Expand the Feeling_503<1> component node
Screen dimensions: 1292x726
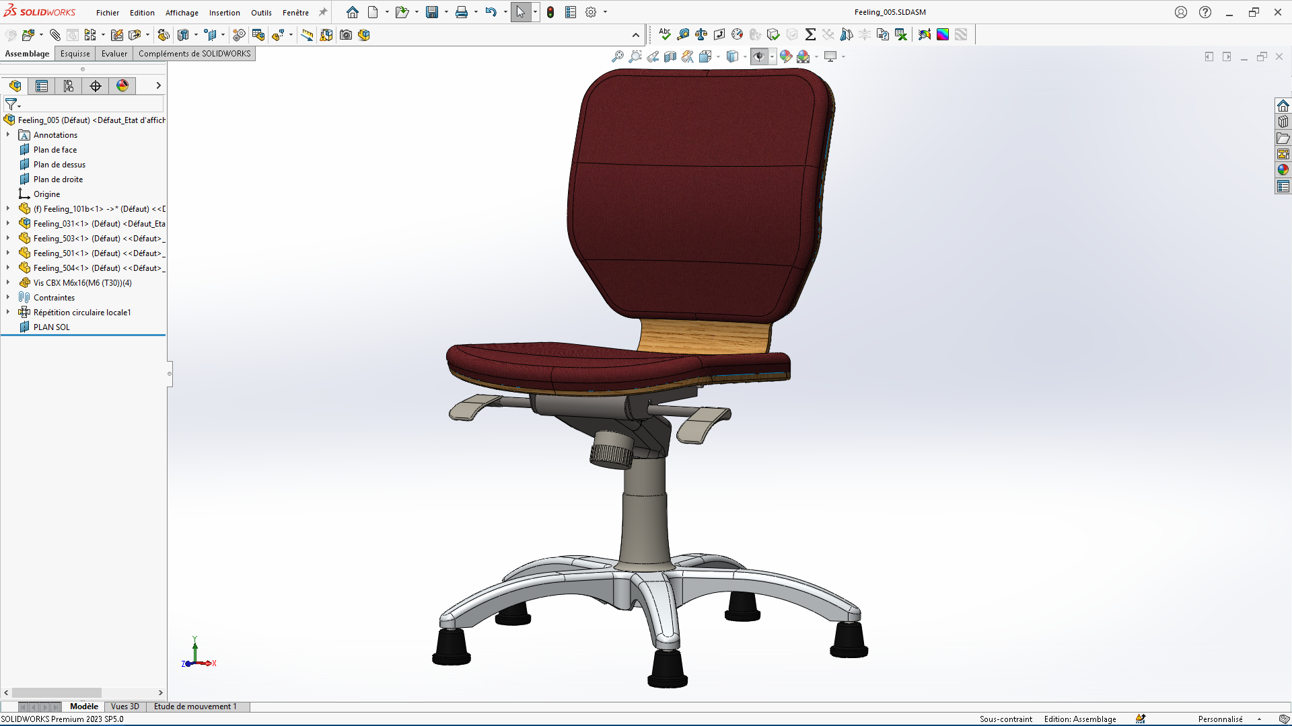8,238
